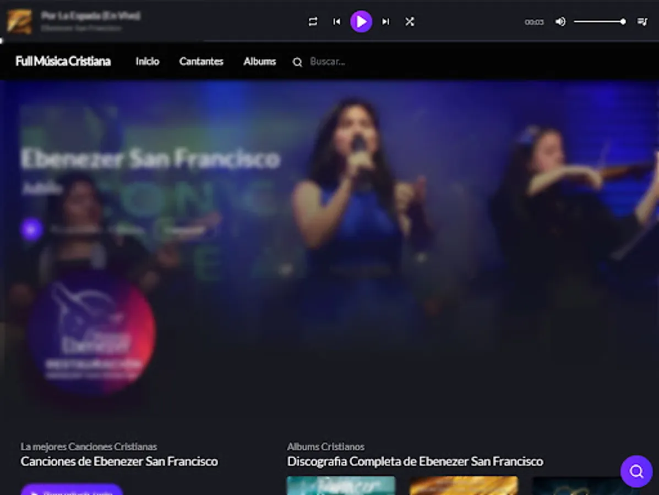659x495 pixels.
Task: Open the Cantantes menu item
Action: coord(201,61)
